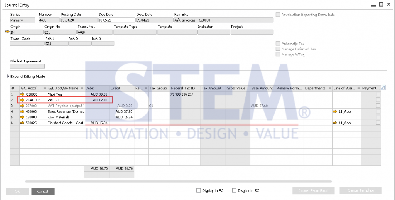395x200 pixels.
Task: Click the link arrow next to 500025
Action: [x=22, y=123]
